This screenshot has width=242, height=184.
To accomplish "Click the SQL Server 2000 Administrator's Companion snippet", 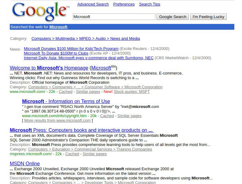I will (78, 140).
